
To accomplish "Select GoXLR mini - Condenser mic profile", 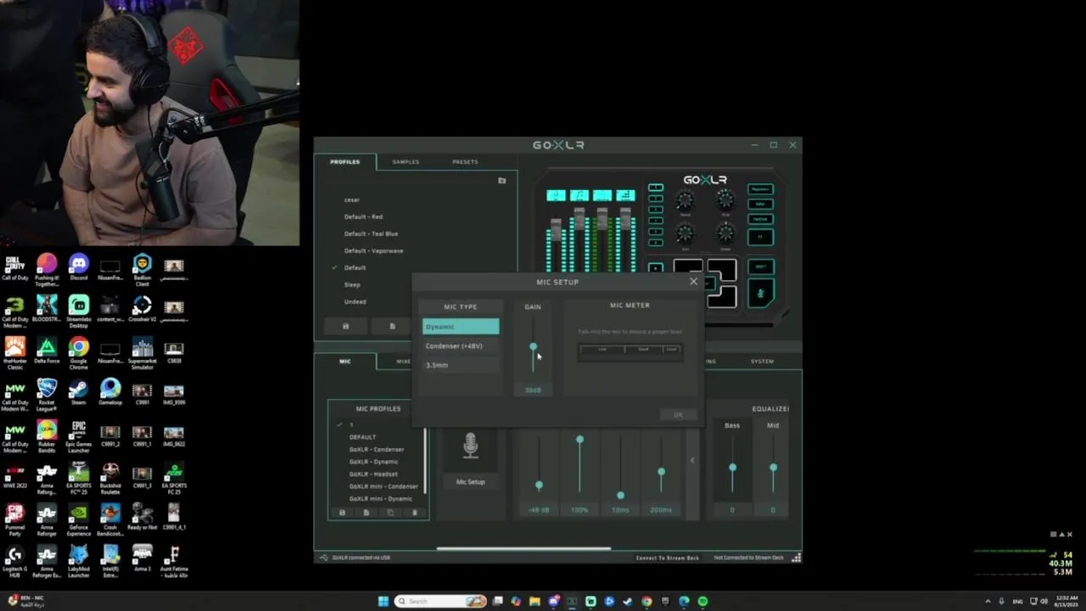I will 383,487.
